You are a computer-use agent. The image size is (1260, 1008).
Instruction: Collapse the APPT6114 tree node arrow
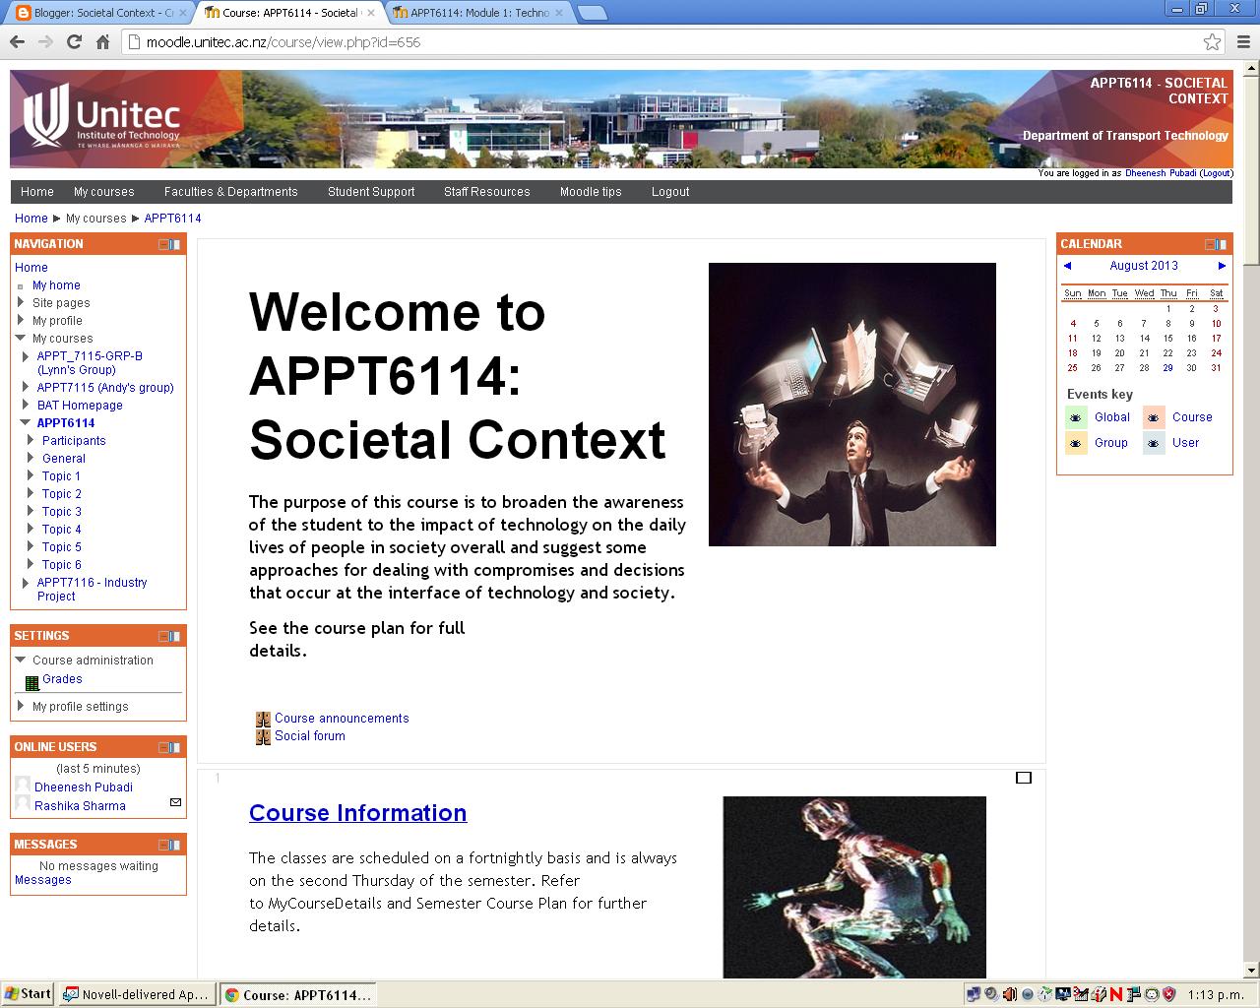26,423
